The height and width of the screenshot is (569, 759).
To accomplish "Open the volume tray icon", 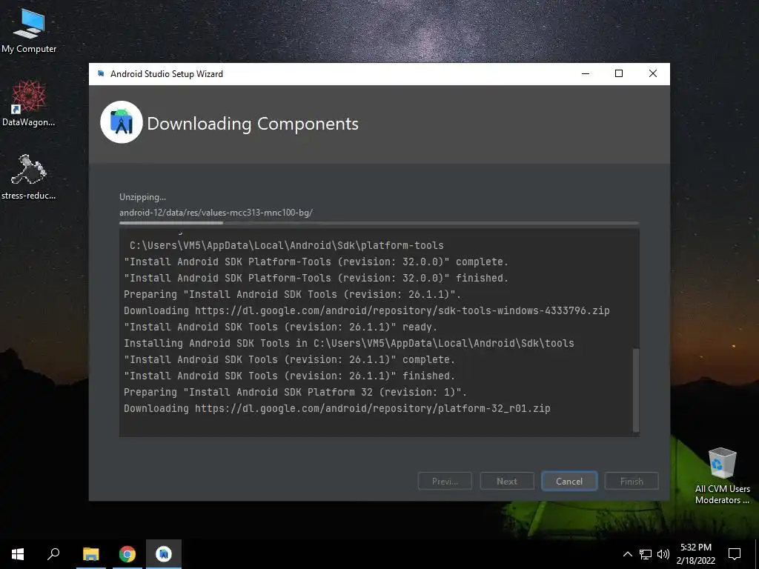I will point(663,554).
